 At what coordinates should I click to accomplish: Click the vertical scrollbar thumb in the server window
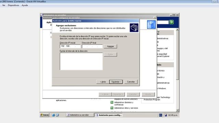point(177,55)
